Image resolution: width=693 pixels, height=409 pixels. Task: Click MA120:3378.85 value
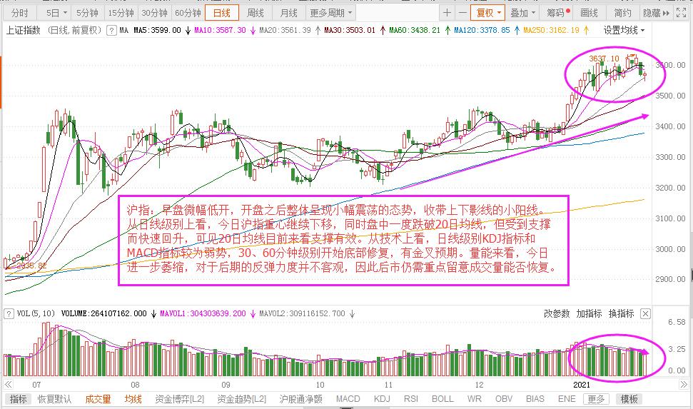tap(482, 30)
